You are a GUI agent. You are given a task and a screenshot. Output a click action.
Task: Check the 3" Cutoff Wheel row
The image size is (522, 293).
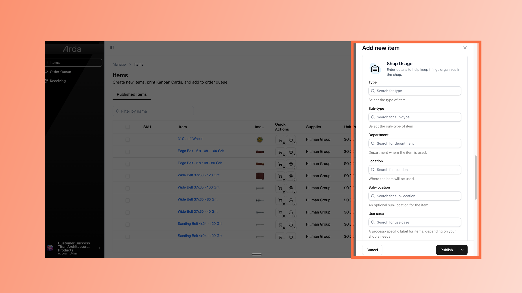tap(128, 140)
